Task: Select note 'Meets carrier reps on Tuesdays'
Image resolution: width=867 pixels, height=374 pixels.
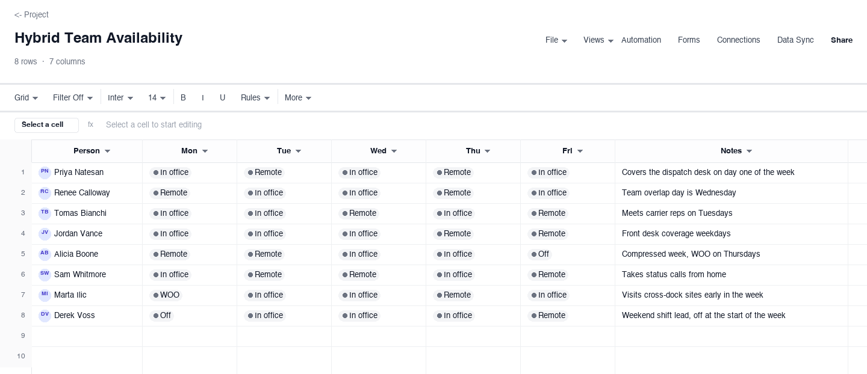Action: 677,213
